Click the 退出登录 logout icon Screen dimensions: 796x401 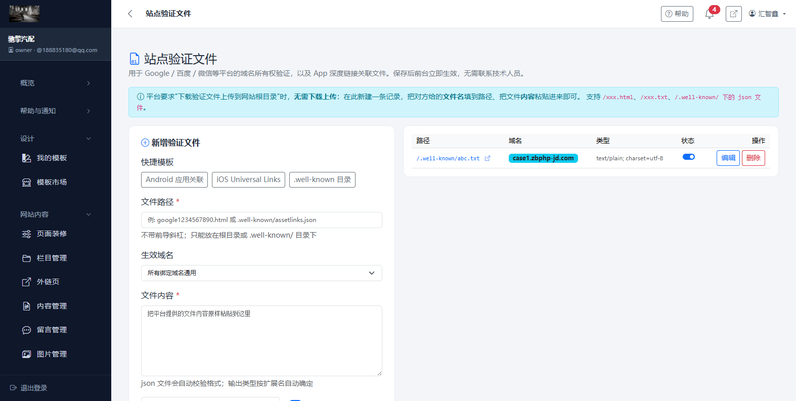[x=14, y=388]
